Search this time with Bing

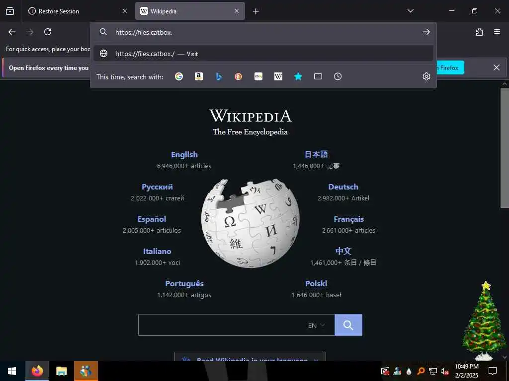(x=219, y=76)
